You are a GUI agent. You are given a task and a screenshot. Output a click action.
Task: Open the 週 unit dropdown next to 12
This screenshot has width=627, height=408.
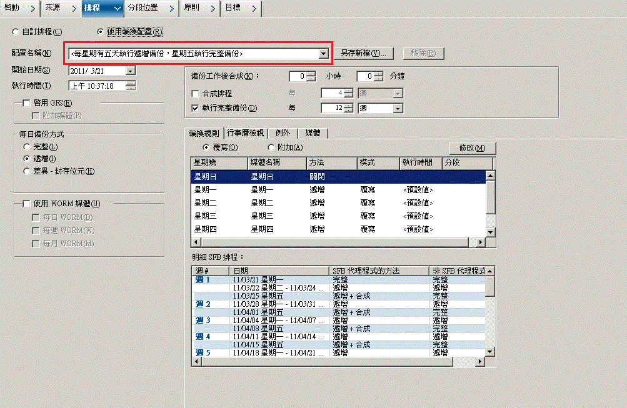point(396,107)
